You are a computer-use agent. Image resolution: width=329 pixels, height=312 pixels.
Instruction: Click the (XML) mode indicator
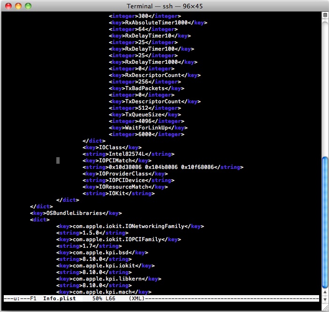point(137,298)
